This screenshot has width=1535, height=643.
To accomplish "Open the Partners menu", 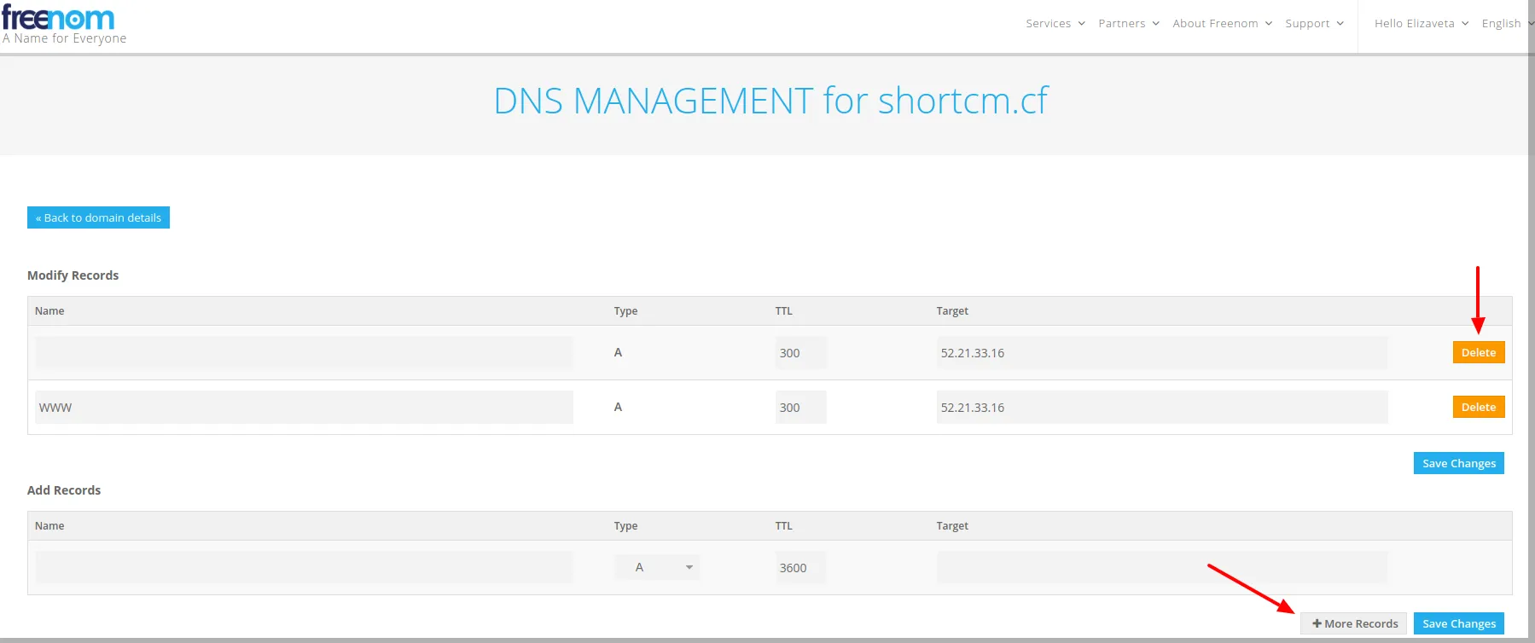I will [1129, 24].
